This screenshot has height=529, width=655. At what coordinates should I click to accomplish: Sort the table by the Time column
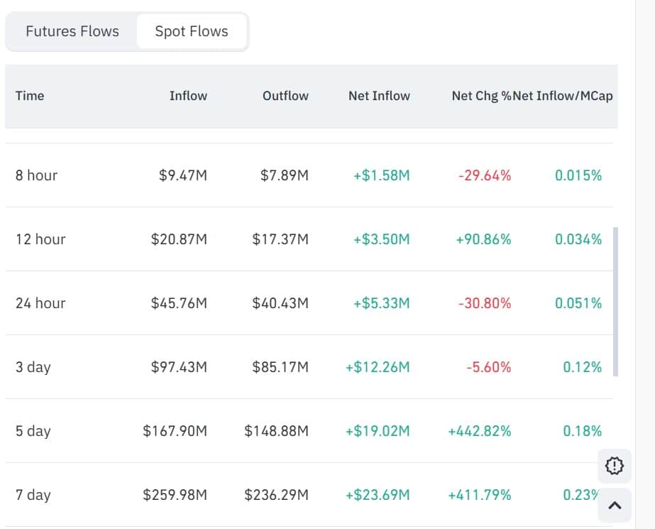30,96
